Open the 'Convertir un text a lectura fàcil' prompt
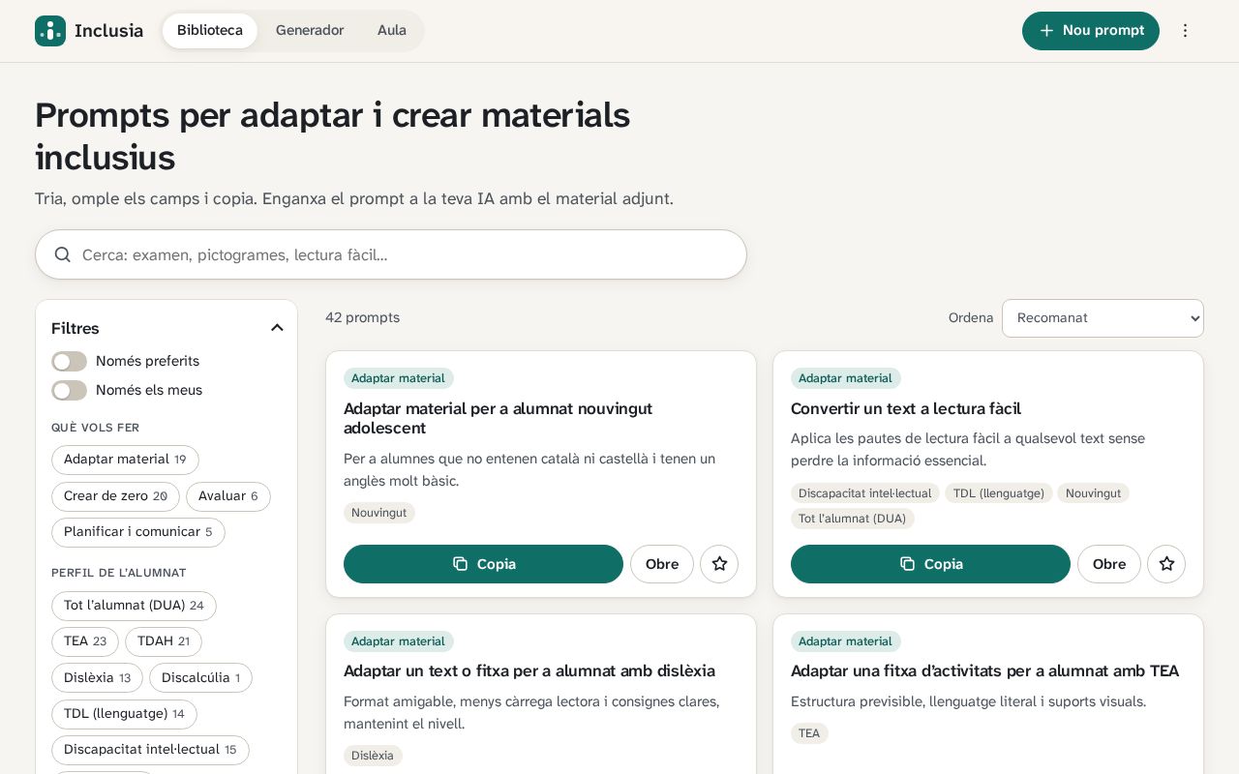This screenshot has width=1239, height=774. click(1109, 564)
